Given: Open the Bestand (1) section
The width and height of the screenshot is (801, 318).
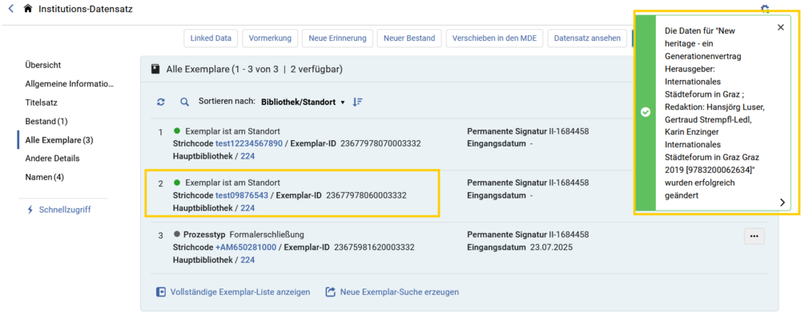Looking at the screenshot, I should click(x=46, y=122).
